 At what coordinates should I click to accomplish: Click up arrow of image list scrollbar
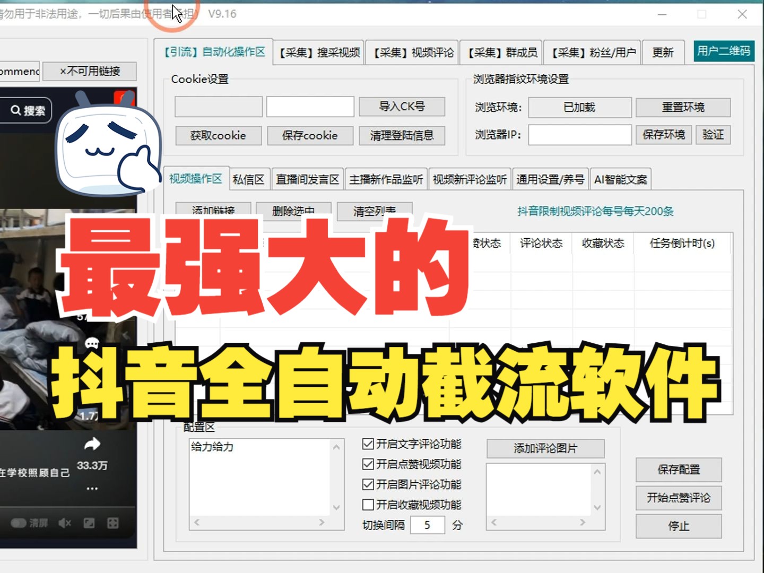click(597, 471)
